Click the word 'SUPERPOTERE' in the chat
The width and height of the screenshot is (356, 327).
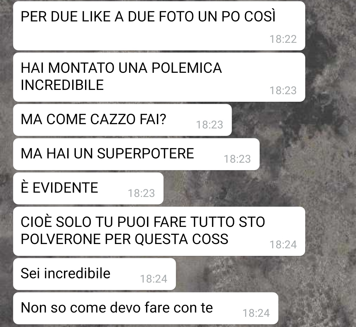tap(146, 153)
